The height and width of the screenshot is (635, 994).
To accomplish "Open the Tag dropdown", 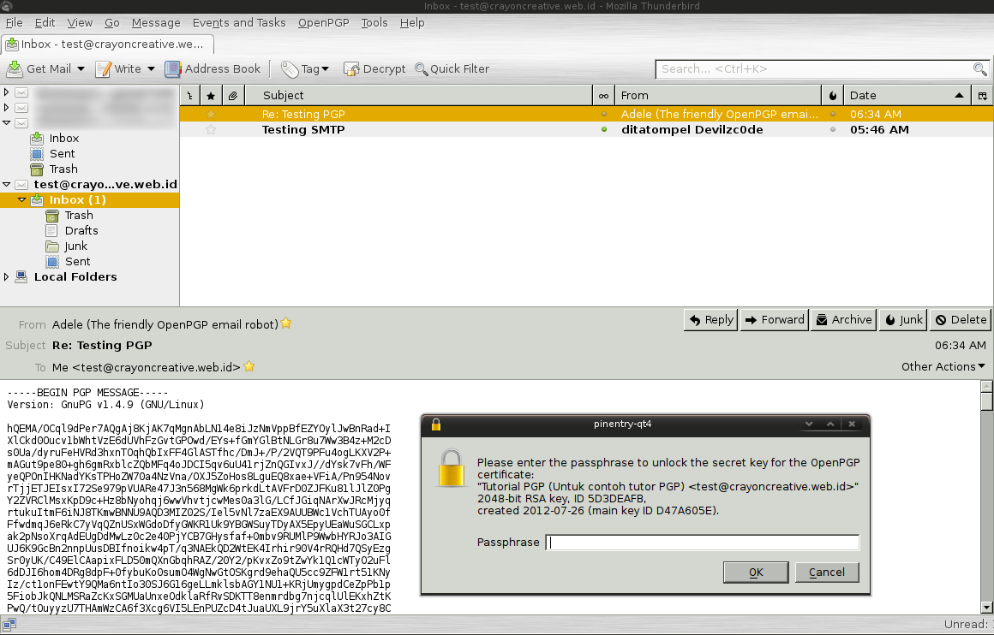I will click(306, 68).
